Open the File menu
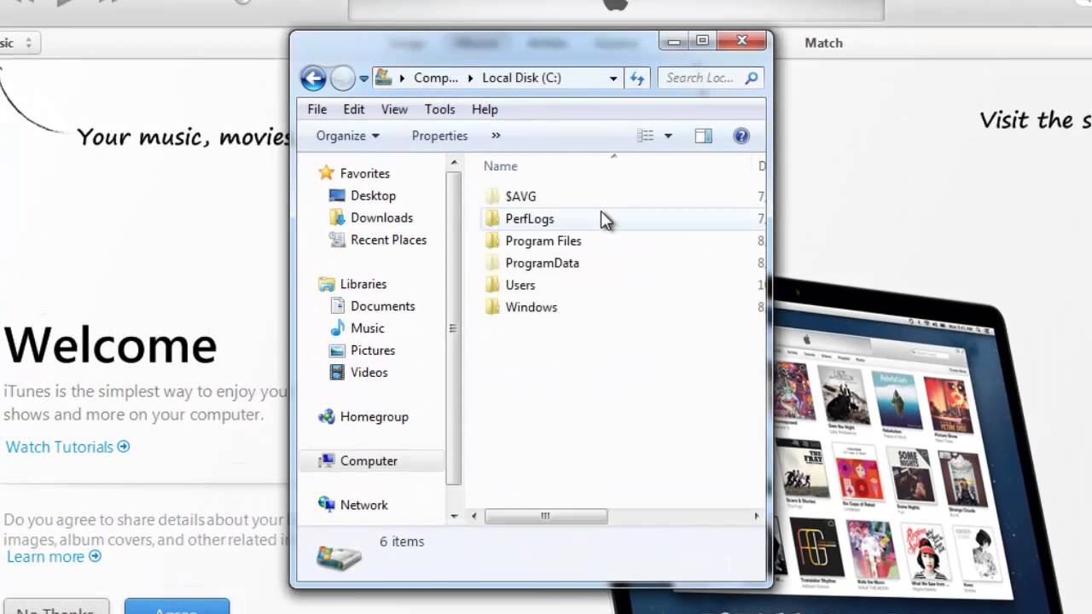Viewport: 1092px width, 614px height. coord(317,109)
